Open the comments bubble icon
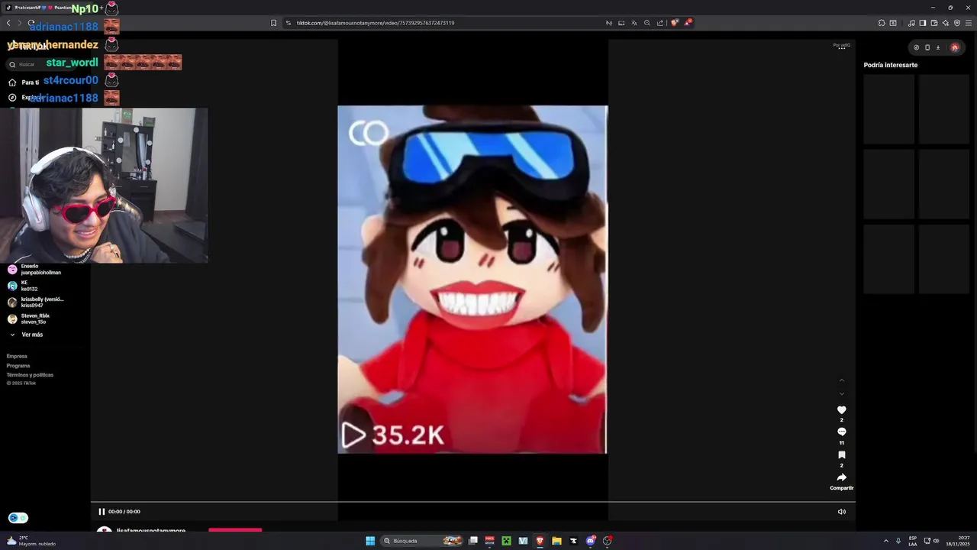977x550 pixels. 842,432
